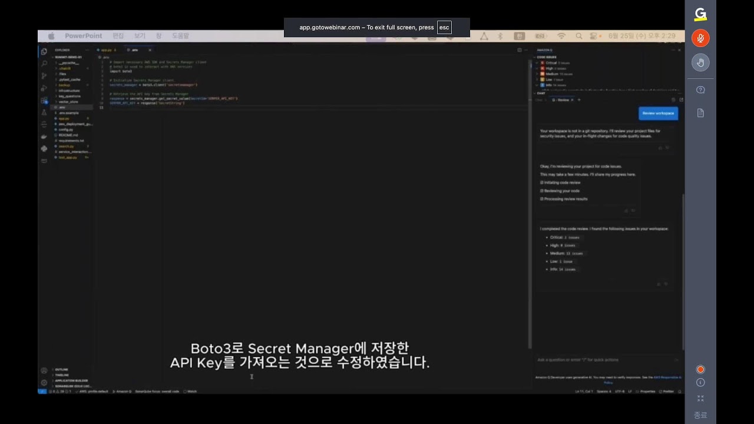The width and height of the screenshot is (754, 424).
Task: Open the Apple menu
Action: point(51,36)
